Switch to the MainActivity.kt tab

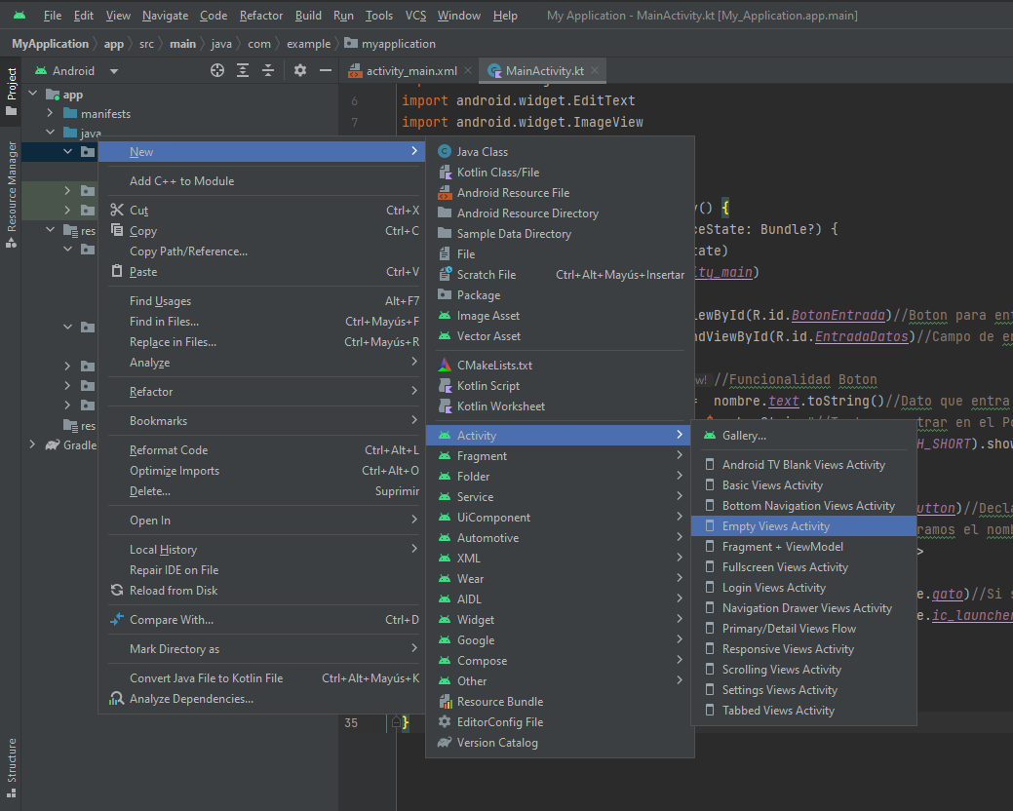coord(544,71)
